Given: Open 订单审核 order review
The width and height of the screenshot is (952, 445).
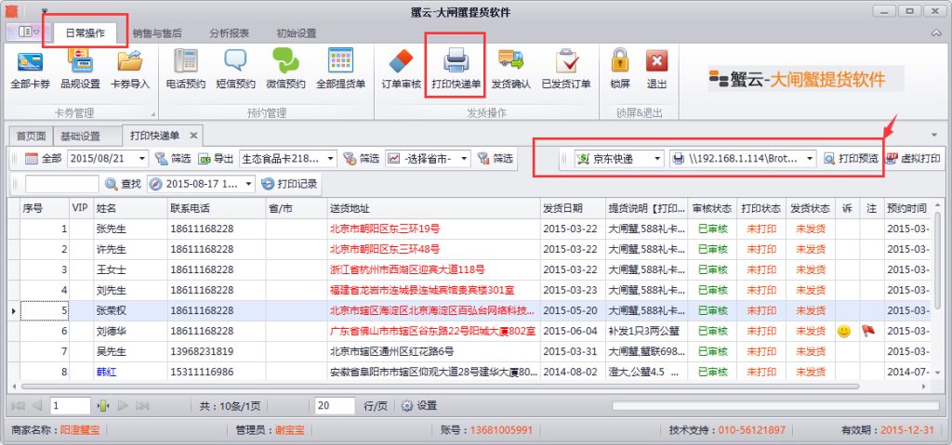Looking at the screenshot, I should coord(401,71).
